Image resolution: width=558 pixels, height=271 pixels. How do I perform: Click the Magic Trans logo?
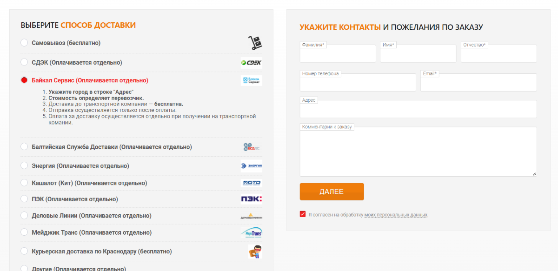point(252,232)
